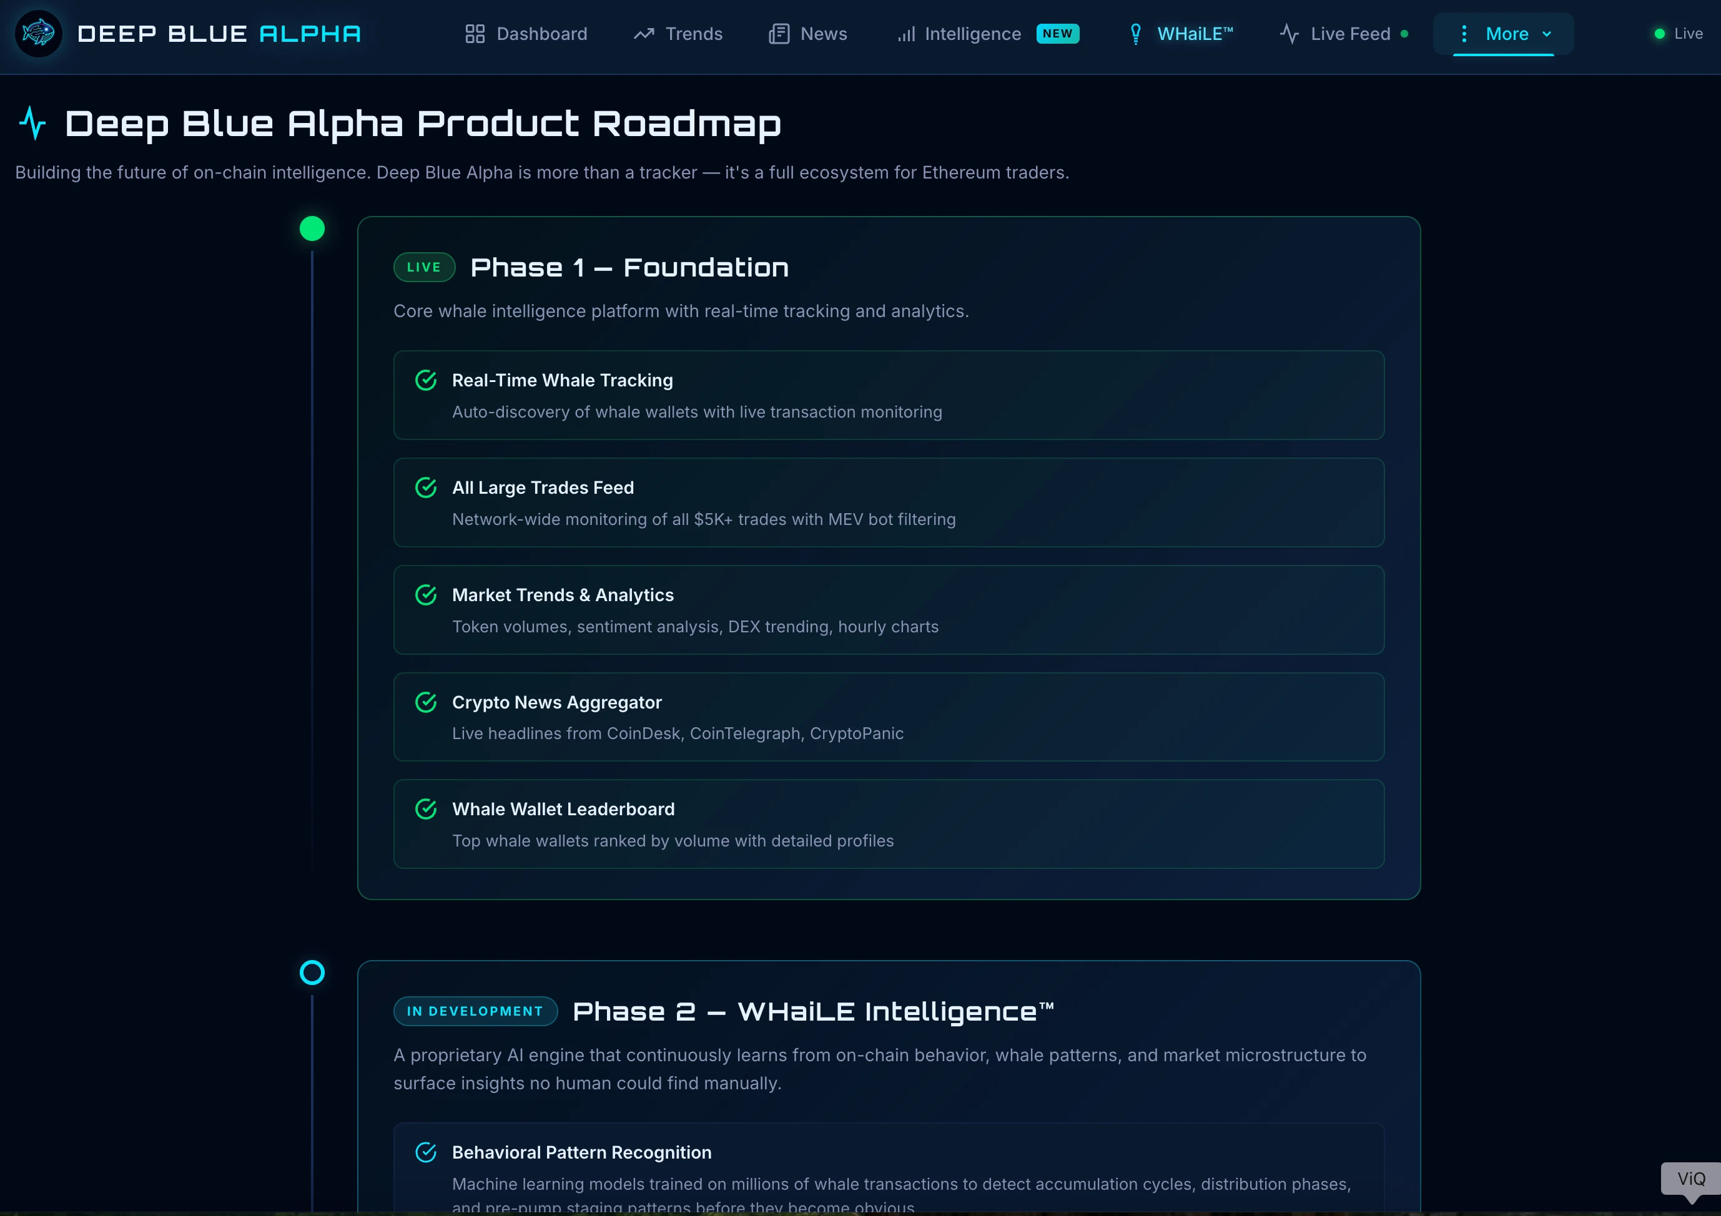The height and width of the screenshot is (1216, 1721).
Task: Click the News newspaper icon
Action: 779,34
